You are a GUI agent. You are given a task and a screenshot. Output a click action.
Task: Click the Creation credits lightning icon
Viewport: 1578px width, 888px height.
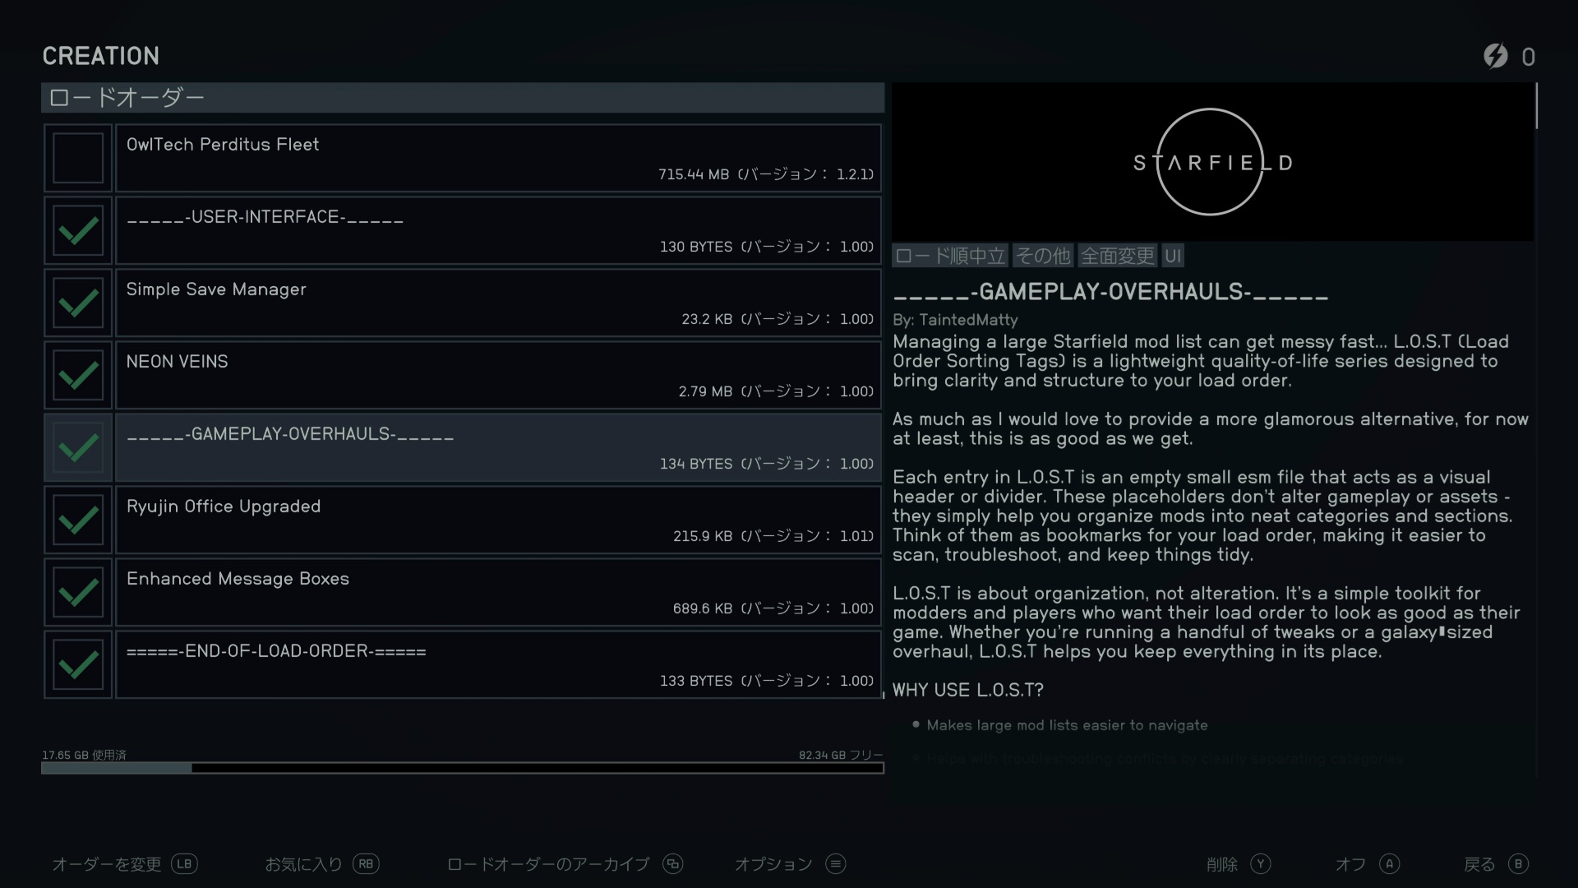pyautogui.click(x=1496, y=56)
